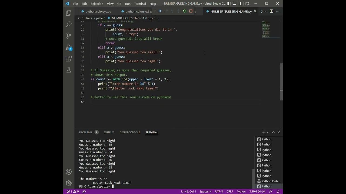Open the Selection menu
Screen dimensions: 346x194
click(97, 4)
